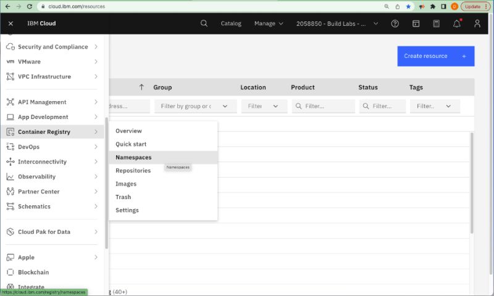Image resolution: width=494 pixels, height=296 pixels.
Task: Click the Interconnectivity icon
Action: tap(10, 162)
